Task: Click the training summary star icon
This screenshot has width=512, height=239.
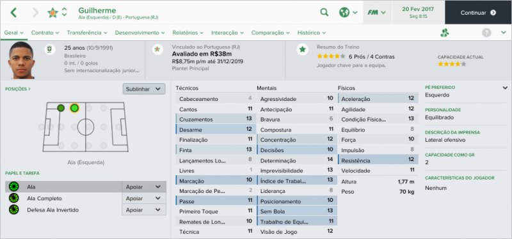Action: click(303, 50)
